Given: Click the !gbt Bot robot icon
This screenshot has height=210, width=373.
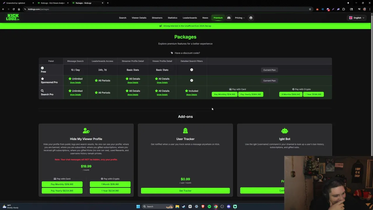Looking at the screenshot, I should 285,131.
